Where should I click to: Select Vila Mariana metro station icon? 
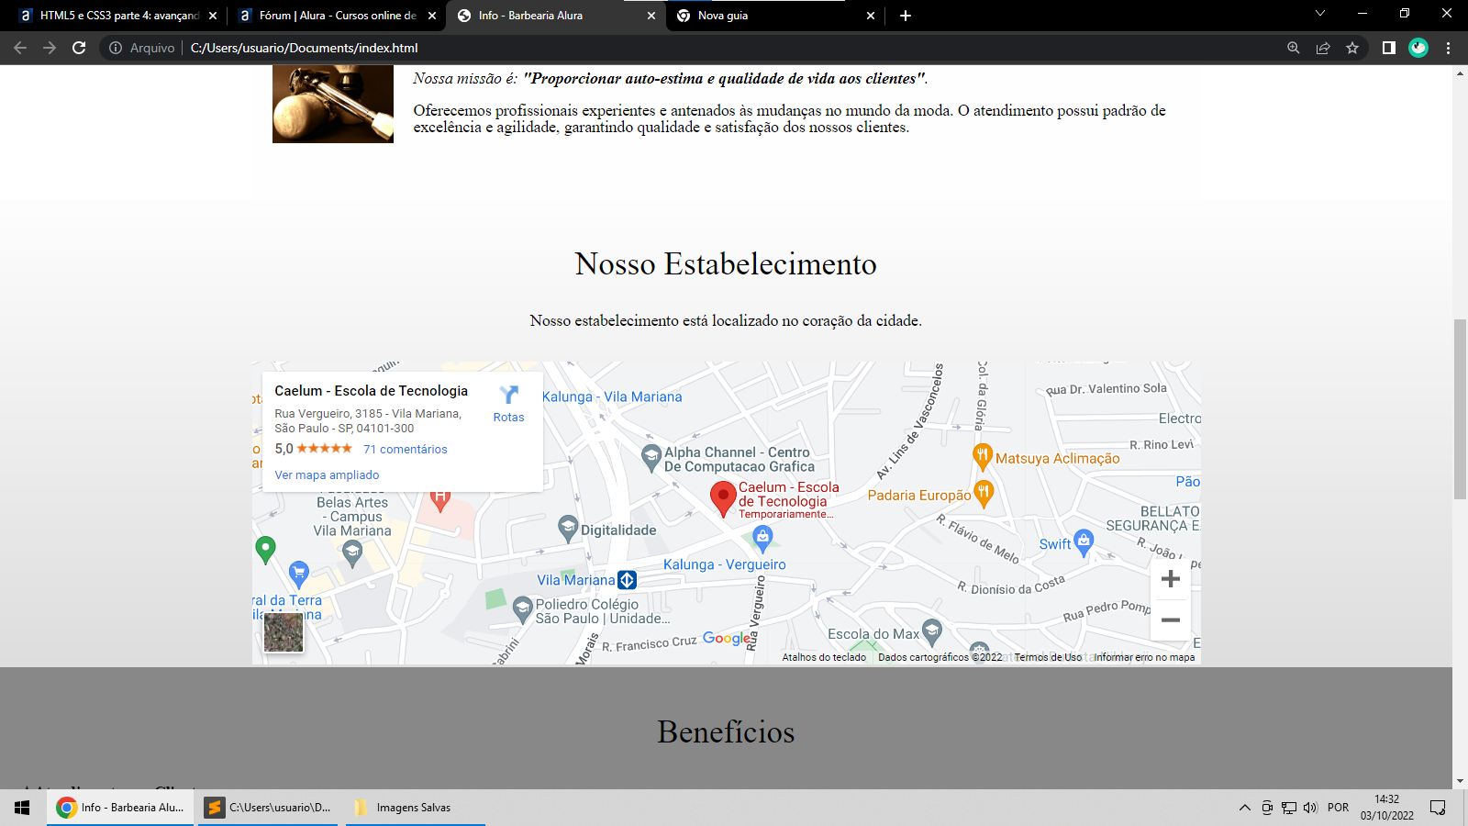628,580
